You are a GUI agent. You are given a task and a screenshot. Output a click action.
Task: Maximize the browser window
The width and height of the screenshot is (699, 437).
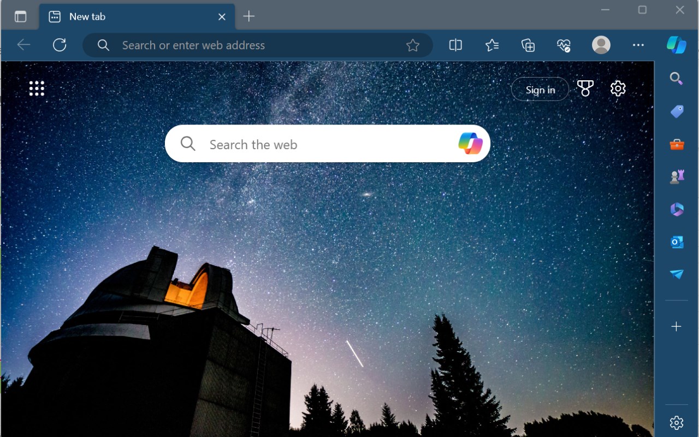[642, 10]
